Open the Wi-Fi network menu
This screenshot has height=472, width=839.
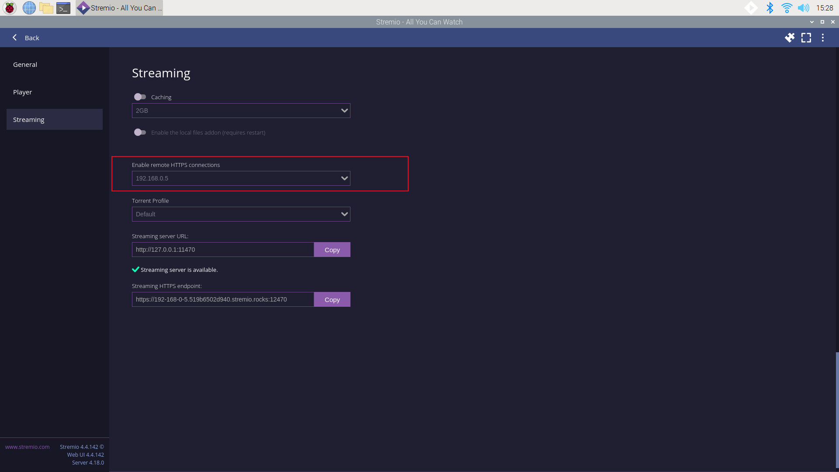[787, 8]
